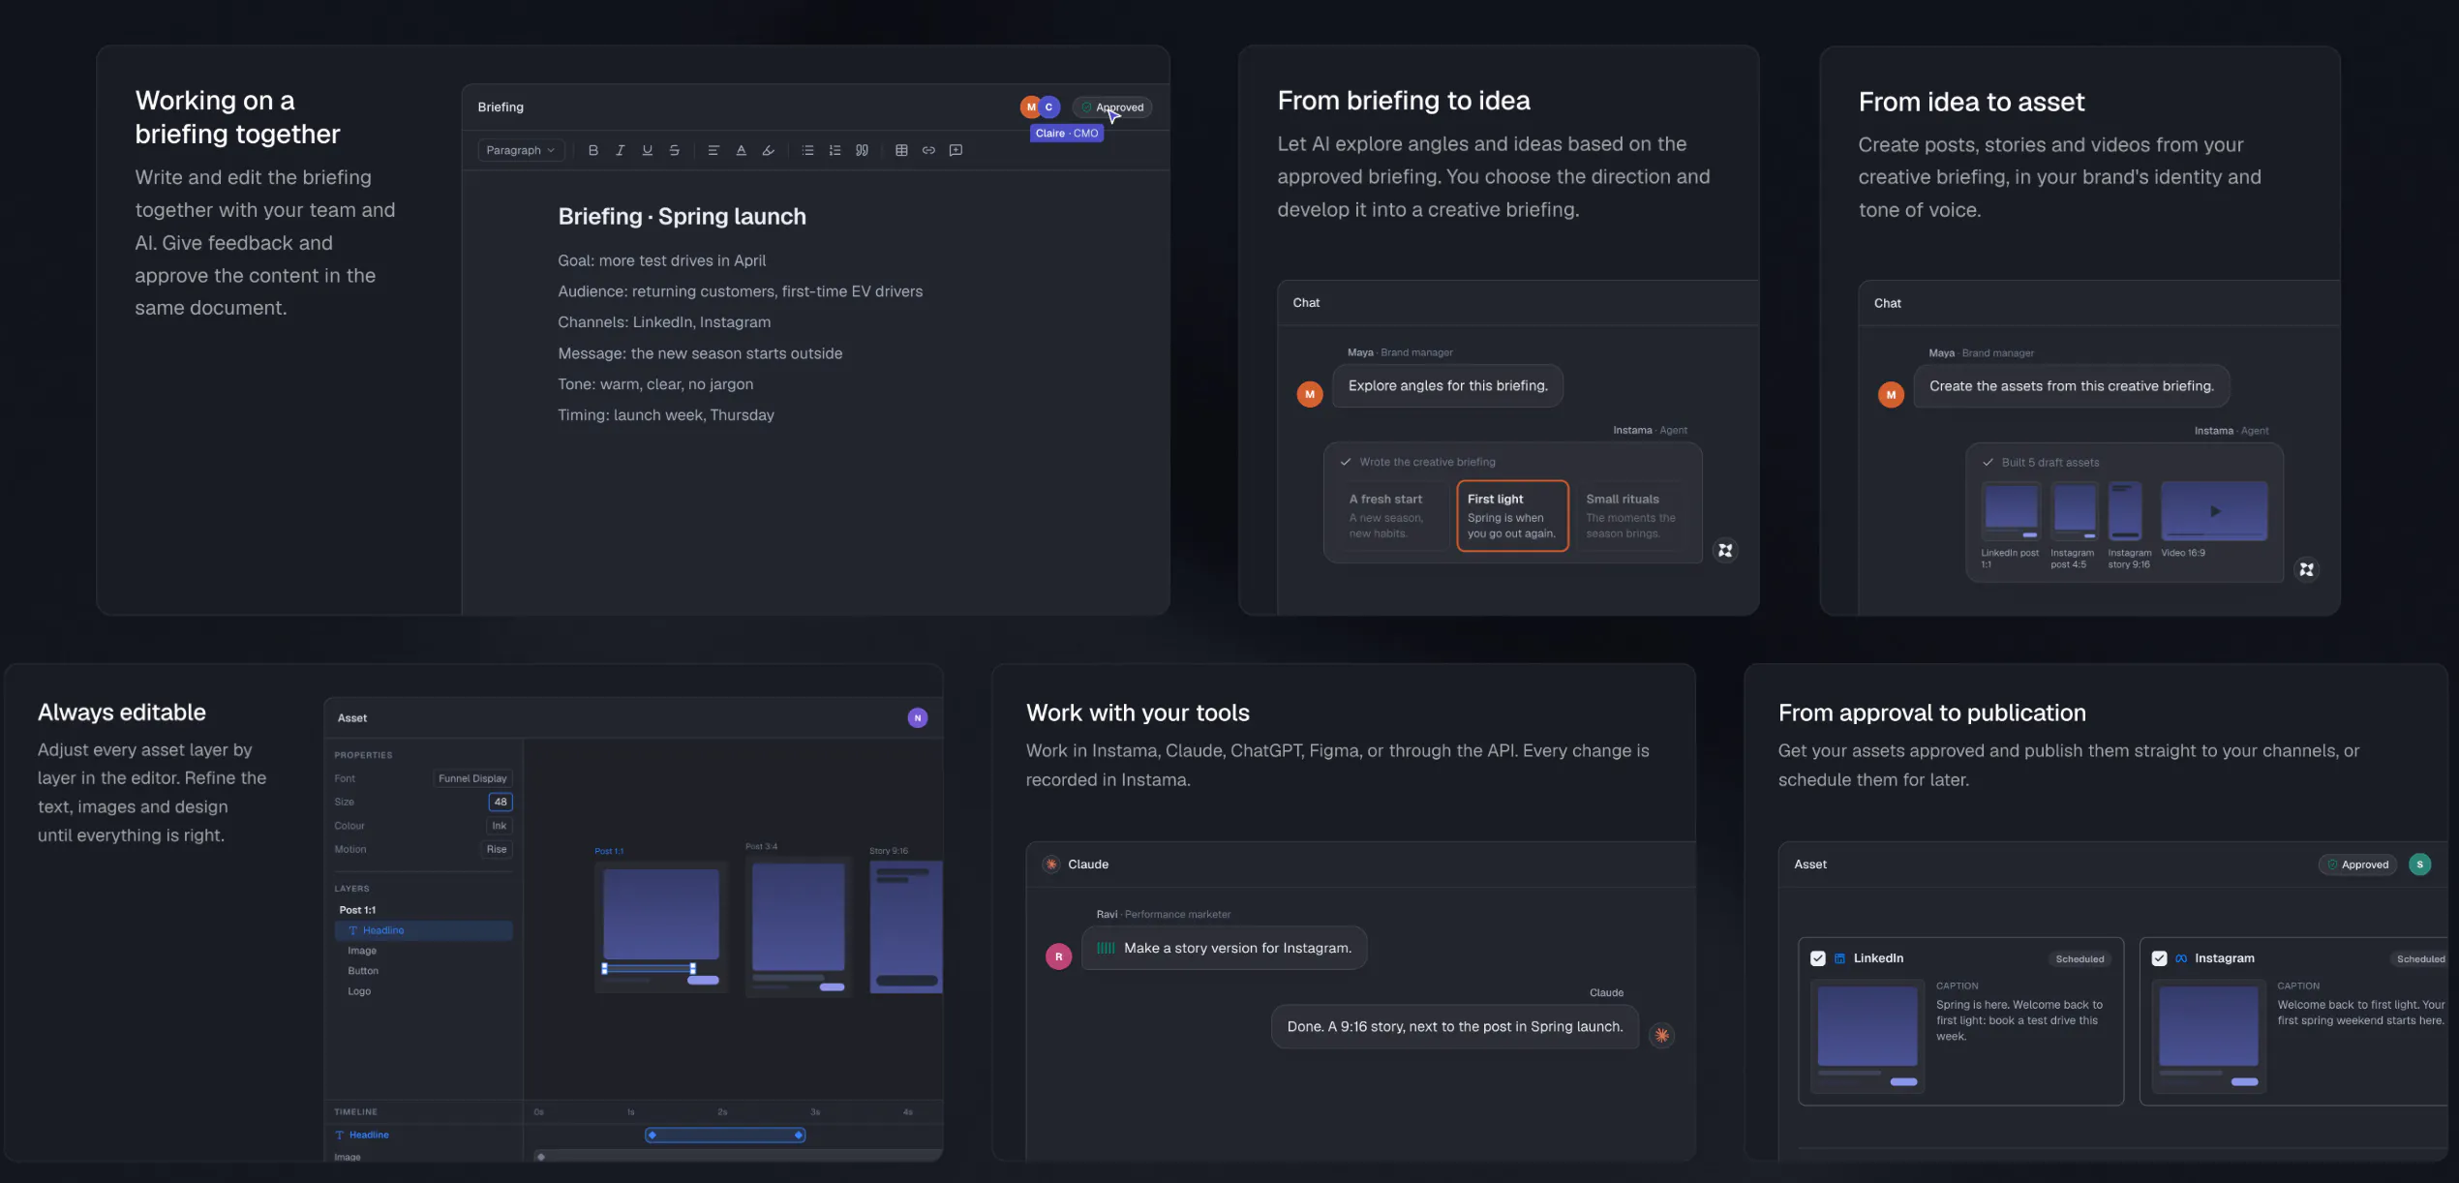Click the green S avatar beside Approved
Screen dimensions: 2459x1183
(2419, 864)
